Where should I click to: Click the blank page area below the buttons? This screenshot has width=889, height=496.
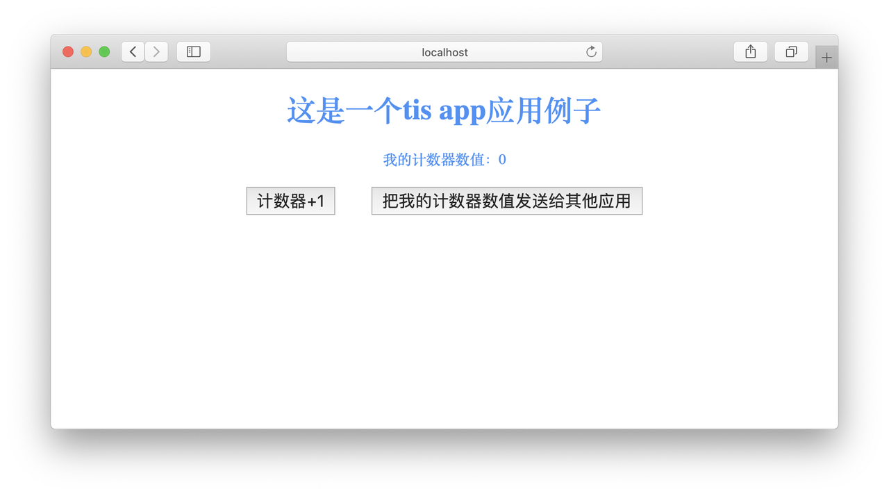[x=444, y=320]
